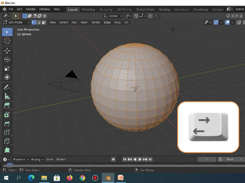Open snapping options dropdown
The width and height of the screenshot is (245, 183).
(x=142, y=16)
